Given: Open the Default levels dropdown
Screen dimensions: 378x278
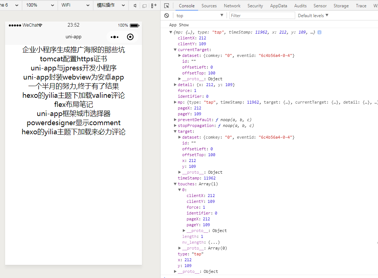Looking at the screenshot, I should 313,15.
